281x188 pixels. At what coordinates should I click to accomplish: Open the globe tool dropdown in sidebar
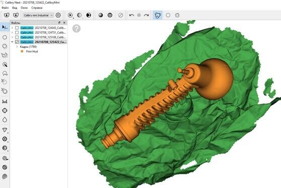pos(5,148)
